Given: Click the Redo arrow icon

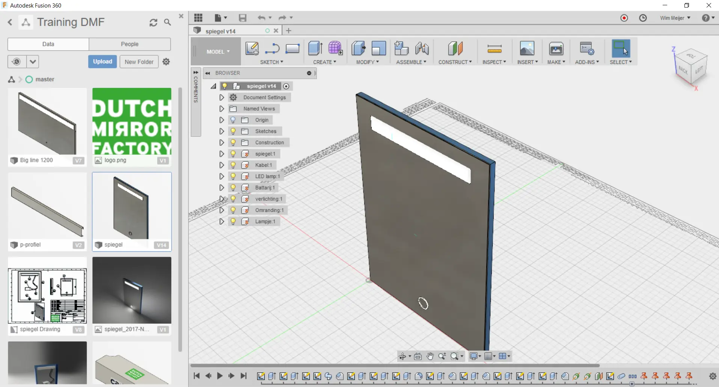Looking at the screenshot, I should pos(282,18).
